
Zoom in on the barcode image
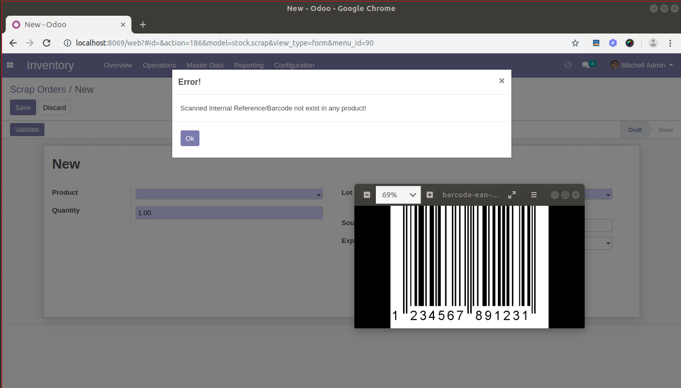pyautogui.click(x=430, y=195)
